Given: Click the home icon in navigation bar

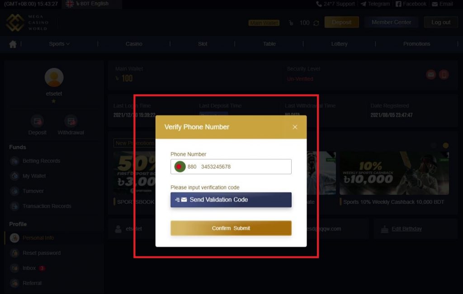Looking at the screenshot, I should [13, 44].
